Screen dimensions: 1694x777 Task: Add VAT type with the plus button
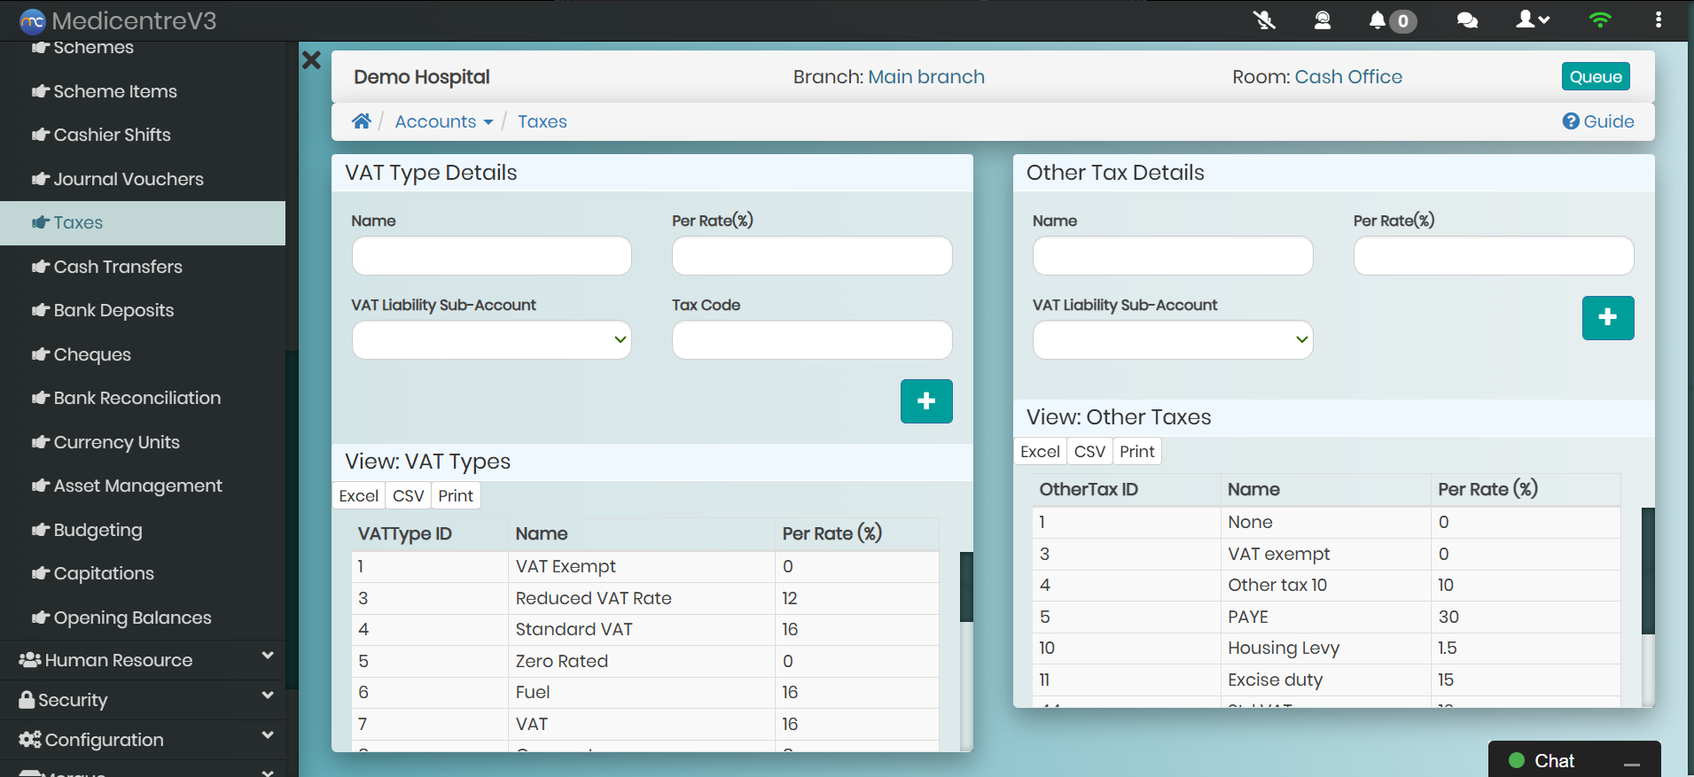[x=926, y=401]
